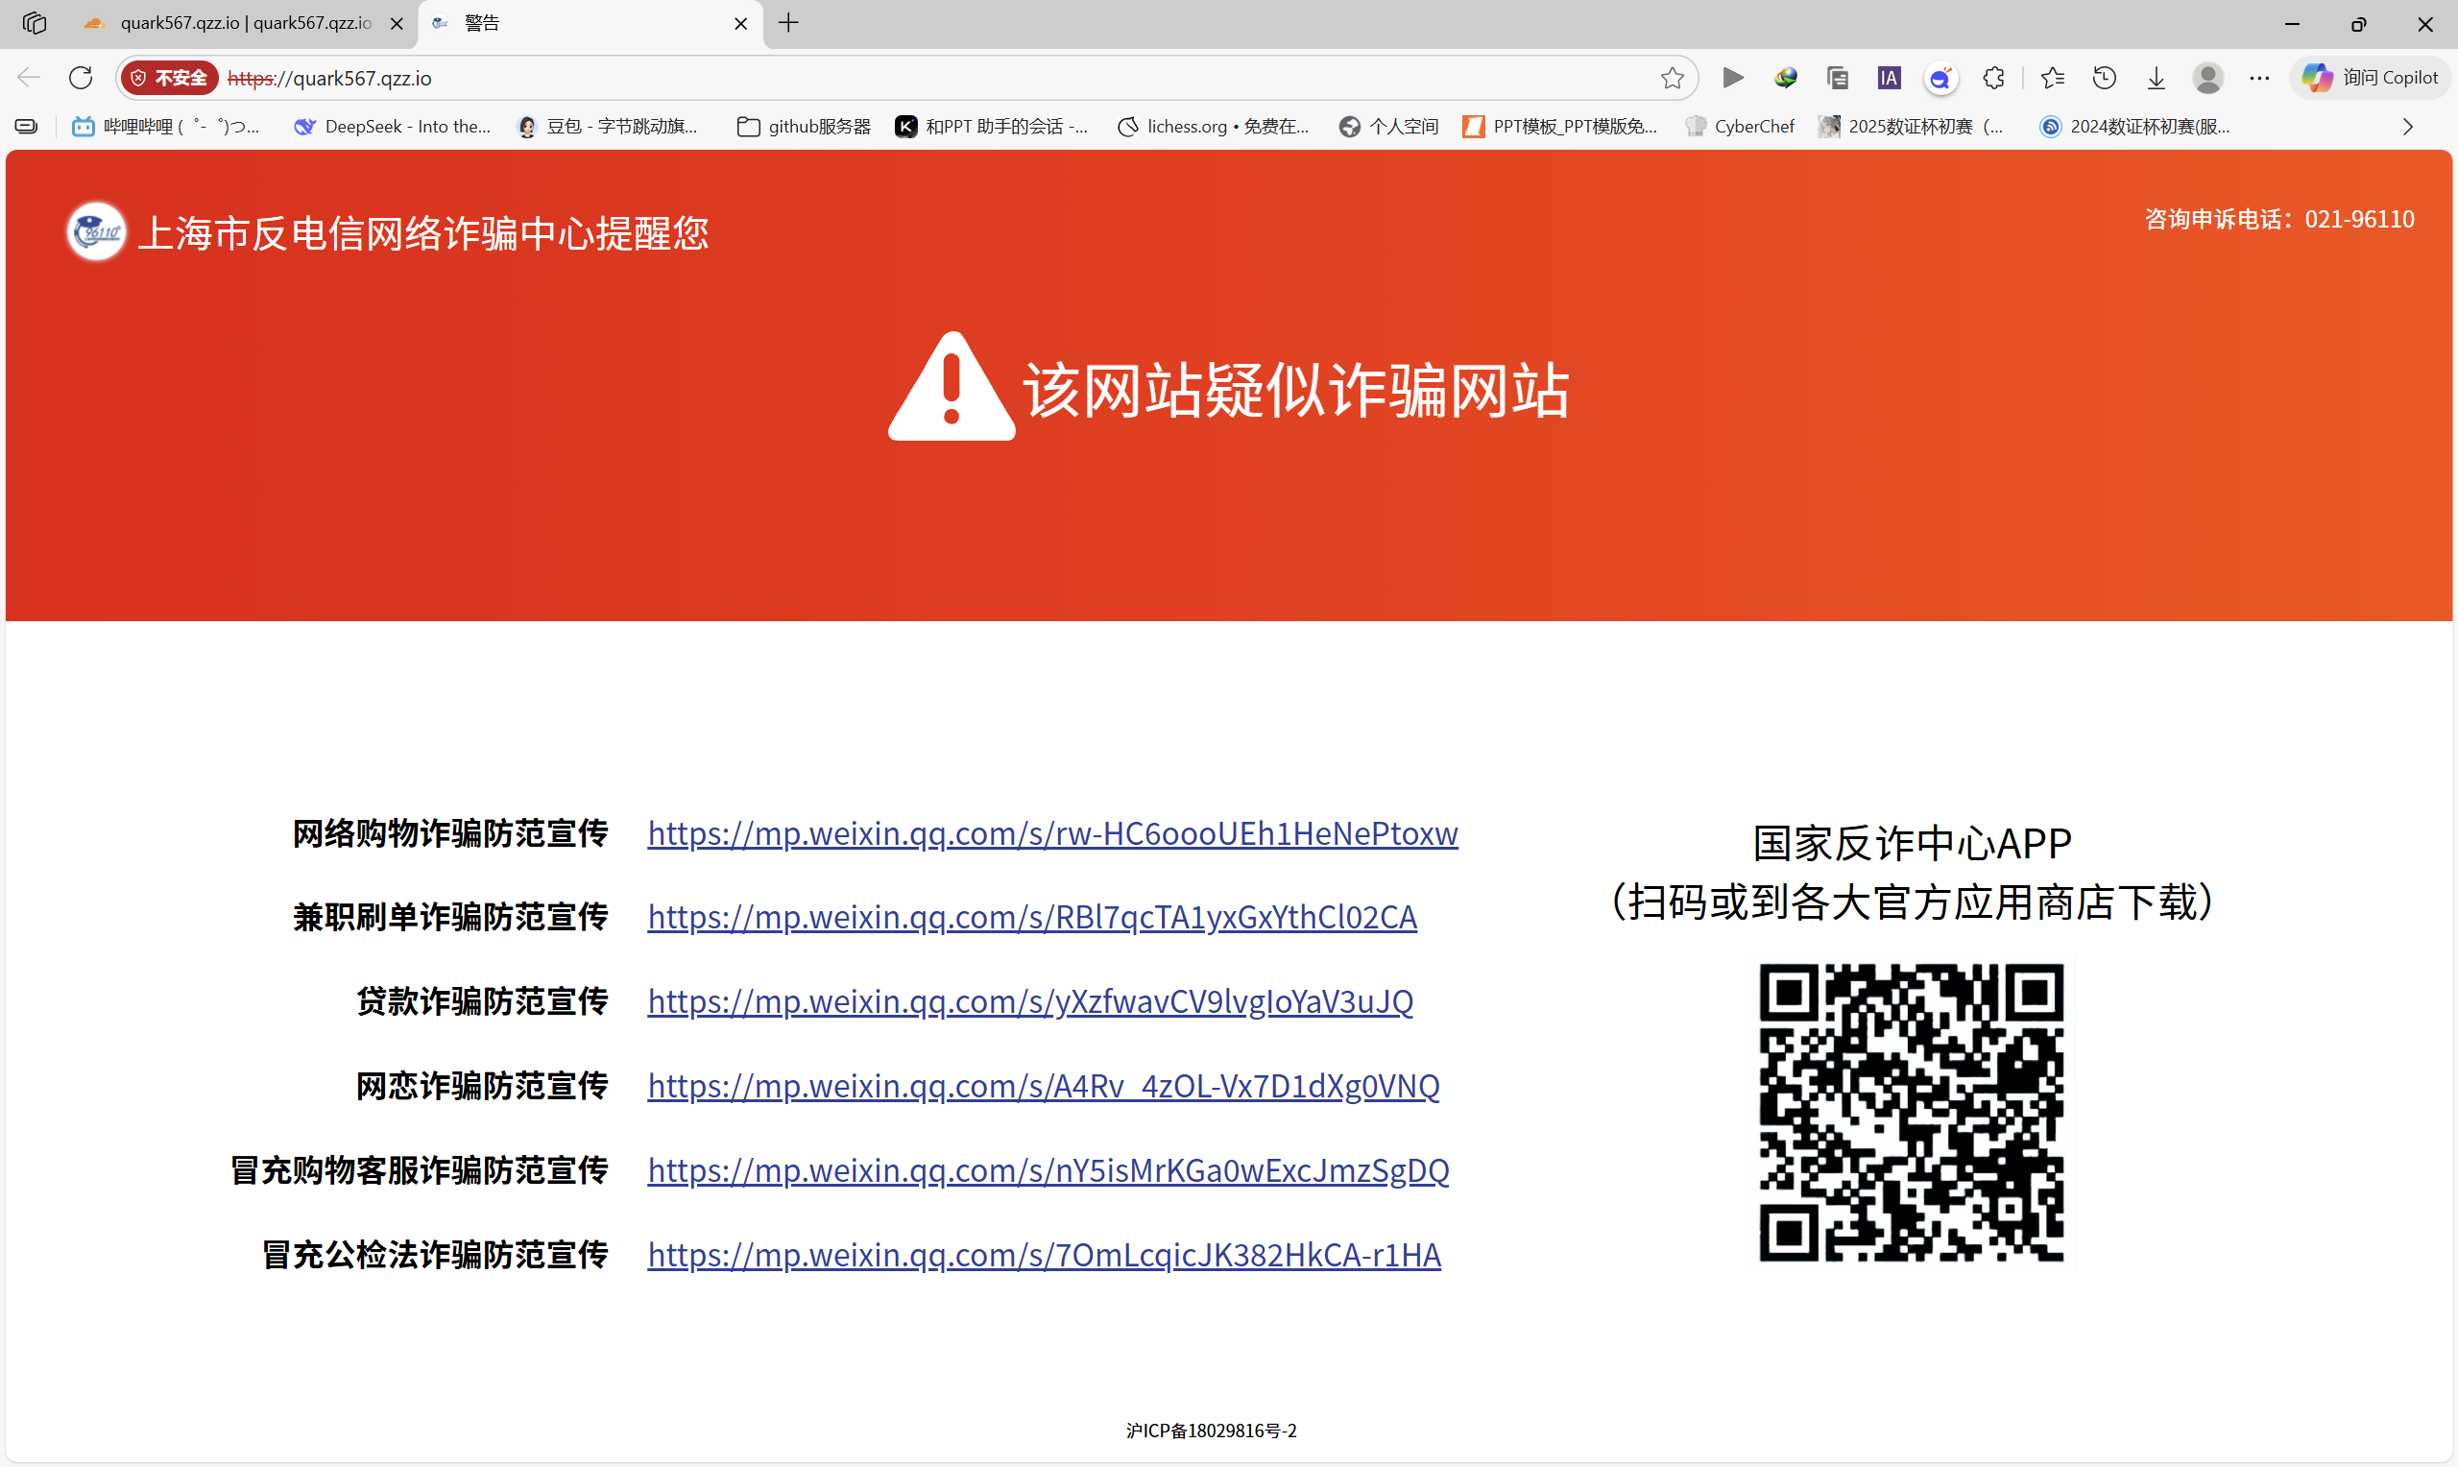
Task: Click the 不安全 security badge
Action: [169, 77]
